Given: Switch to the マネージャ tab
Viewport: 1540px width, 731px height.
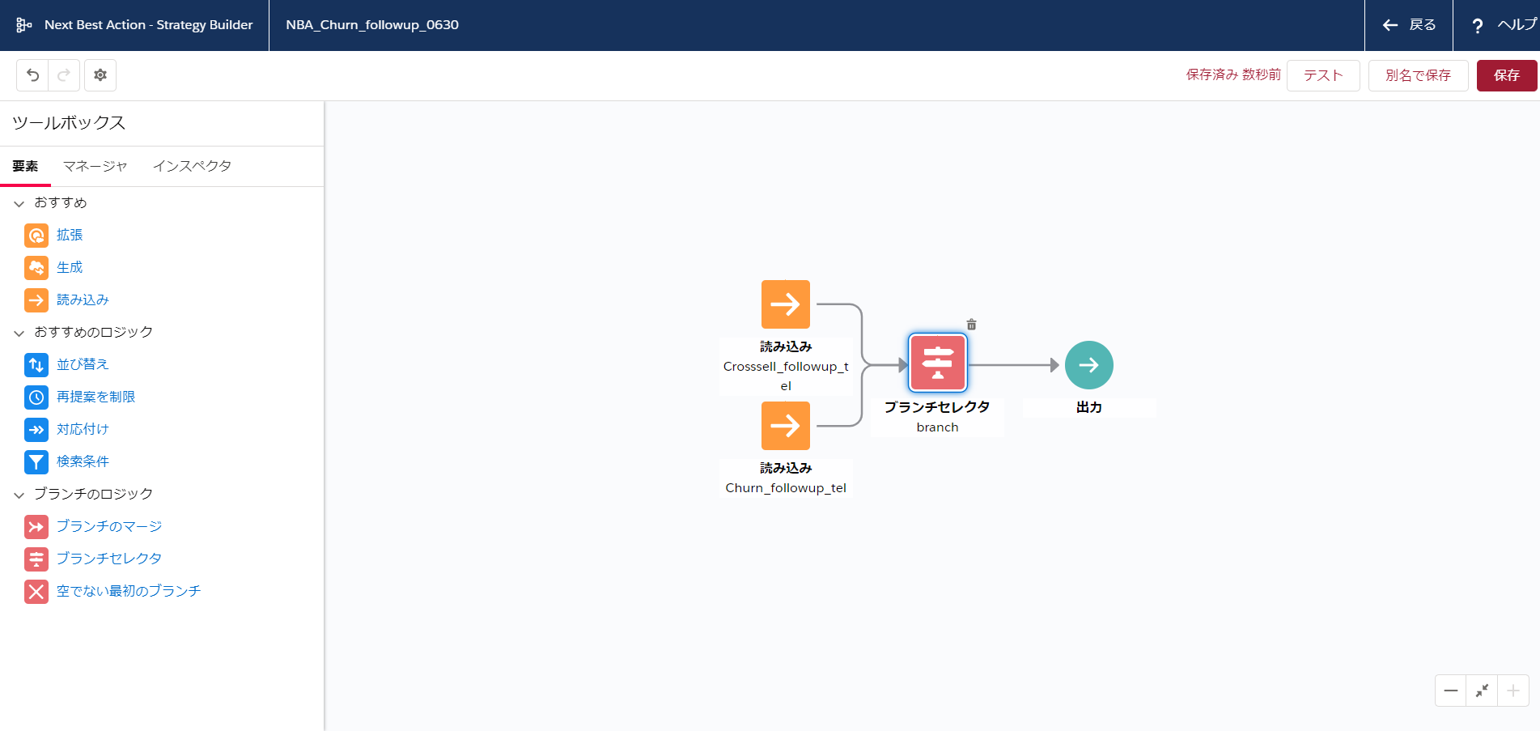Looking at the screenshot, I should (95, 166).
